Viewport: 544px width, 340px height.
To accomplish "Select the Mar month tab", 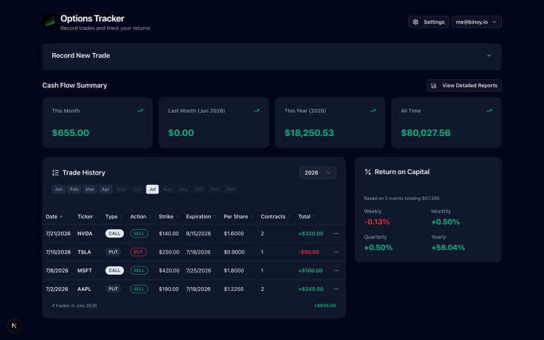I will point(90,189).
